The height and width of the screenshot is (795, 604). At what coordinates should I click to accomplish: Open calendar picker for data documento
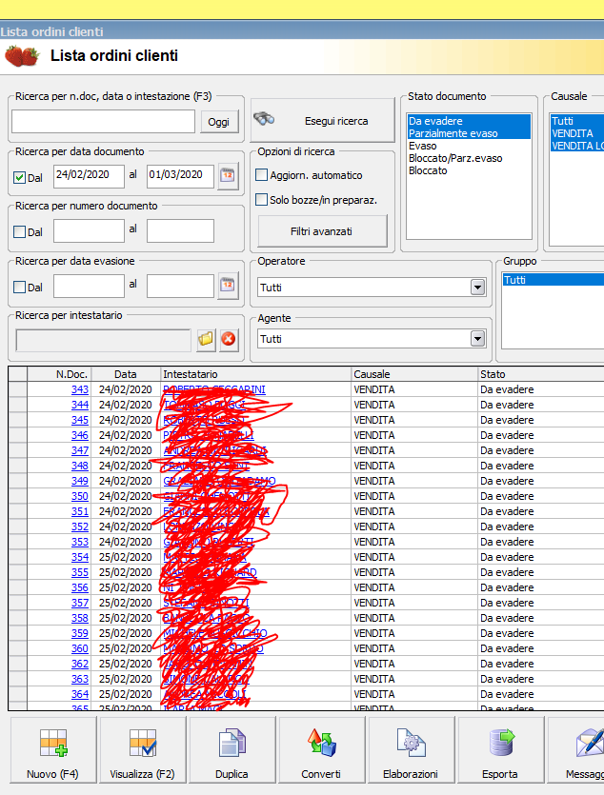[x=228, y=176]
